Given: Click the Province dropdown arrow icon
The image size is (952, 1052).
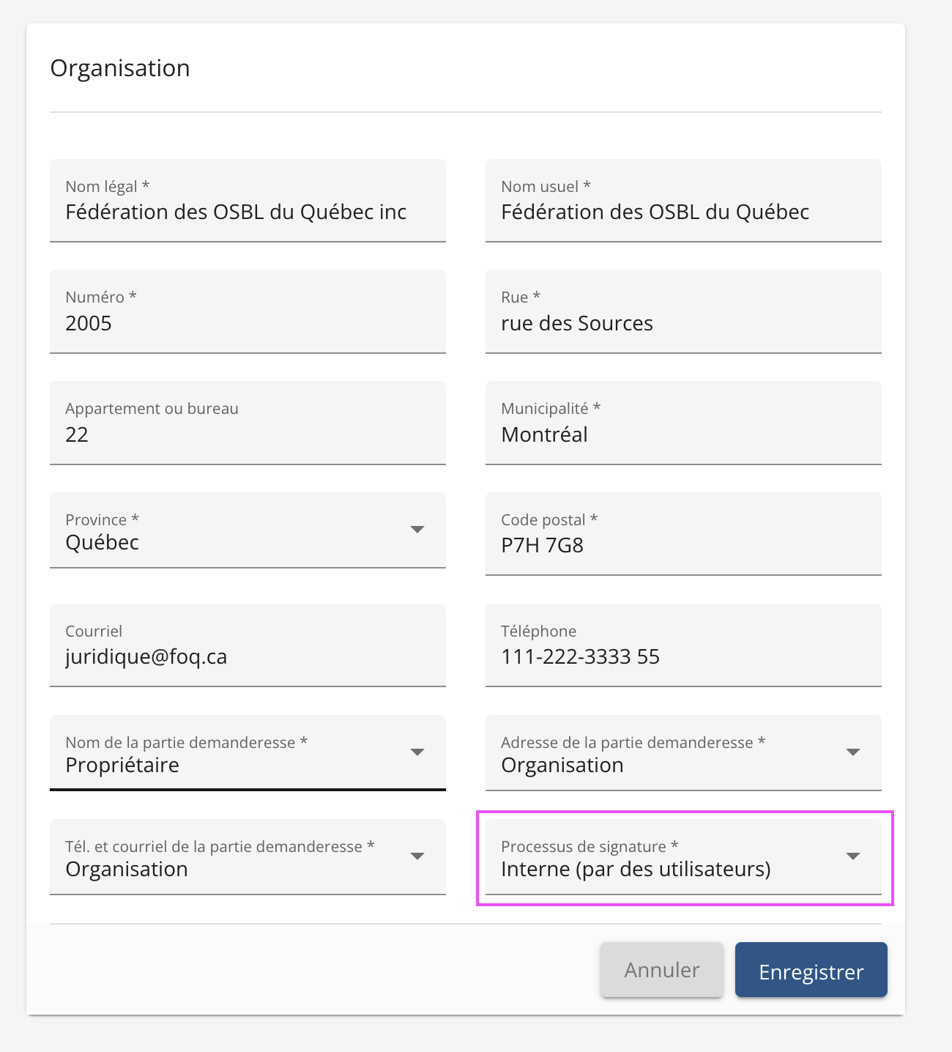Looking at the screenshot, I should tap(417, 530).
